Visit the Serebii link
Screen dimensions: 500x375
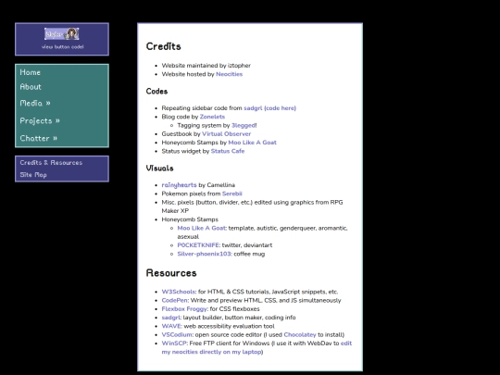(x=231, y=194)
